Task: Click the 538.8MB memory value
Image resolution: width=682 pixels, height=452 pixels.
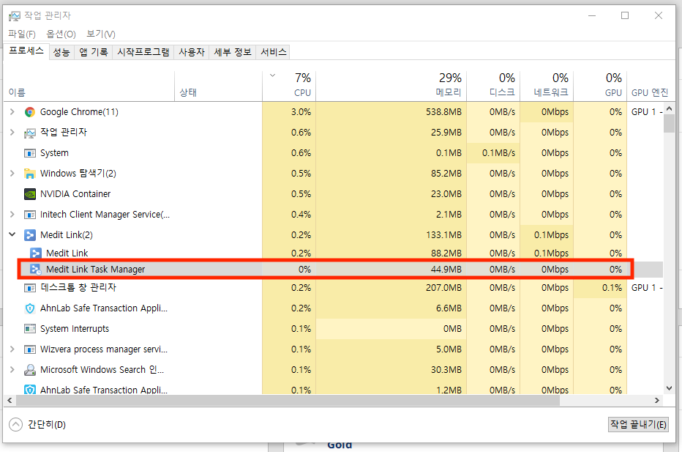Action: [x=443, y=112]
